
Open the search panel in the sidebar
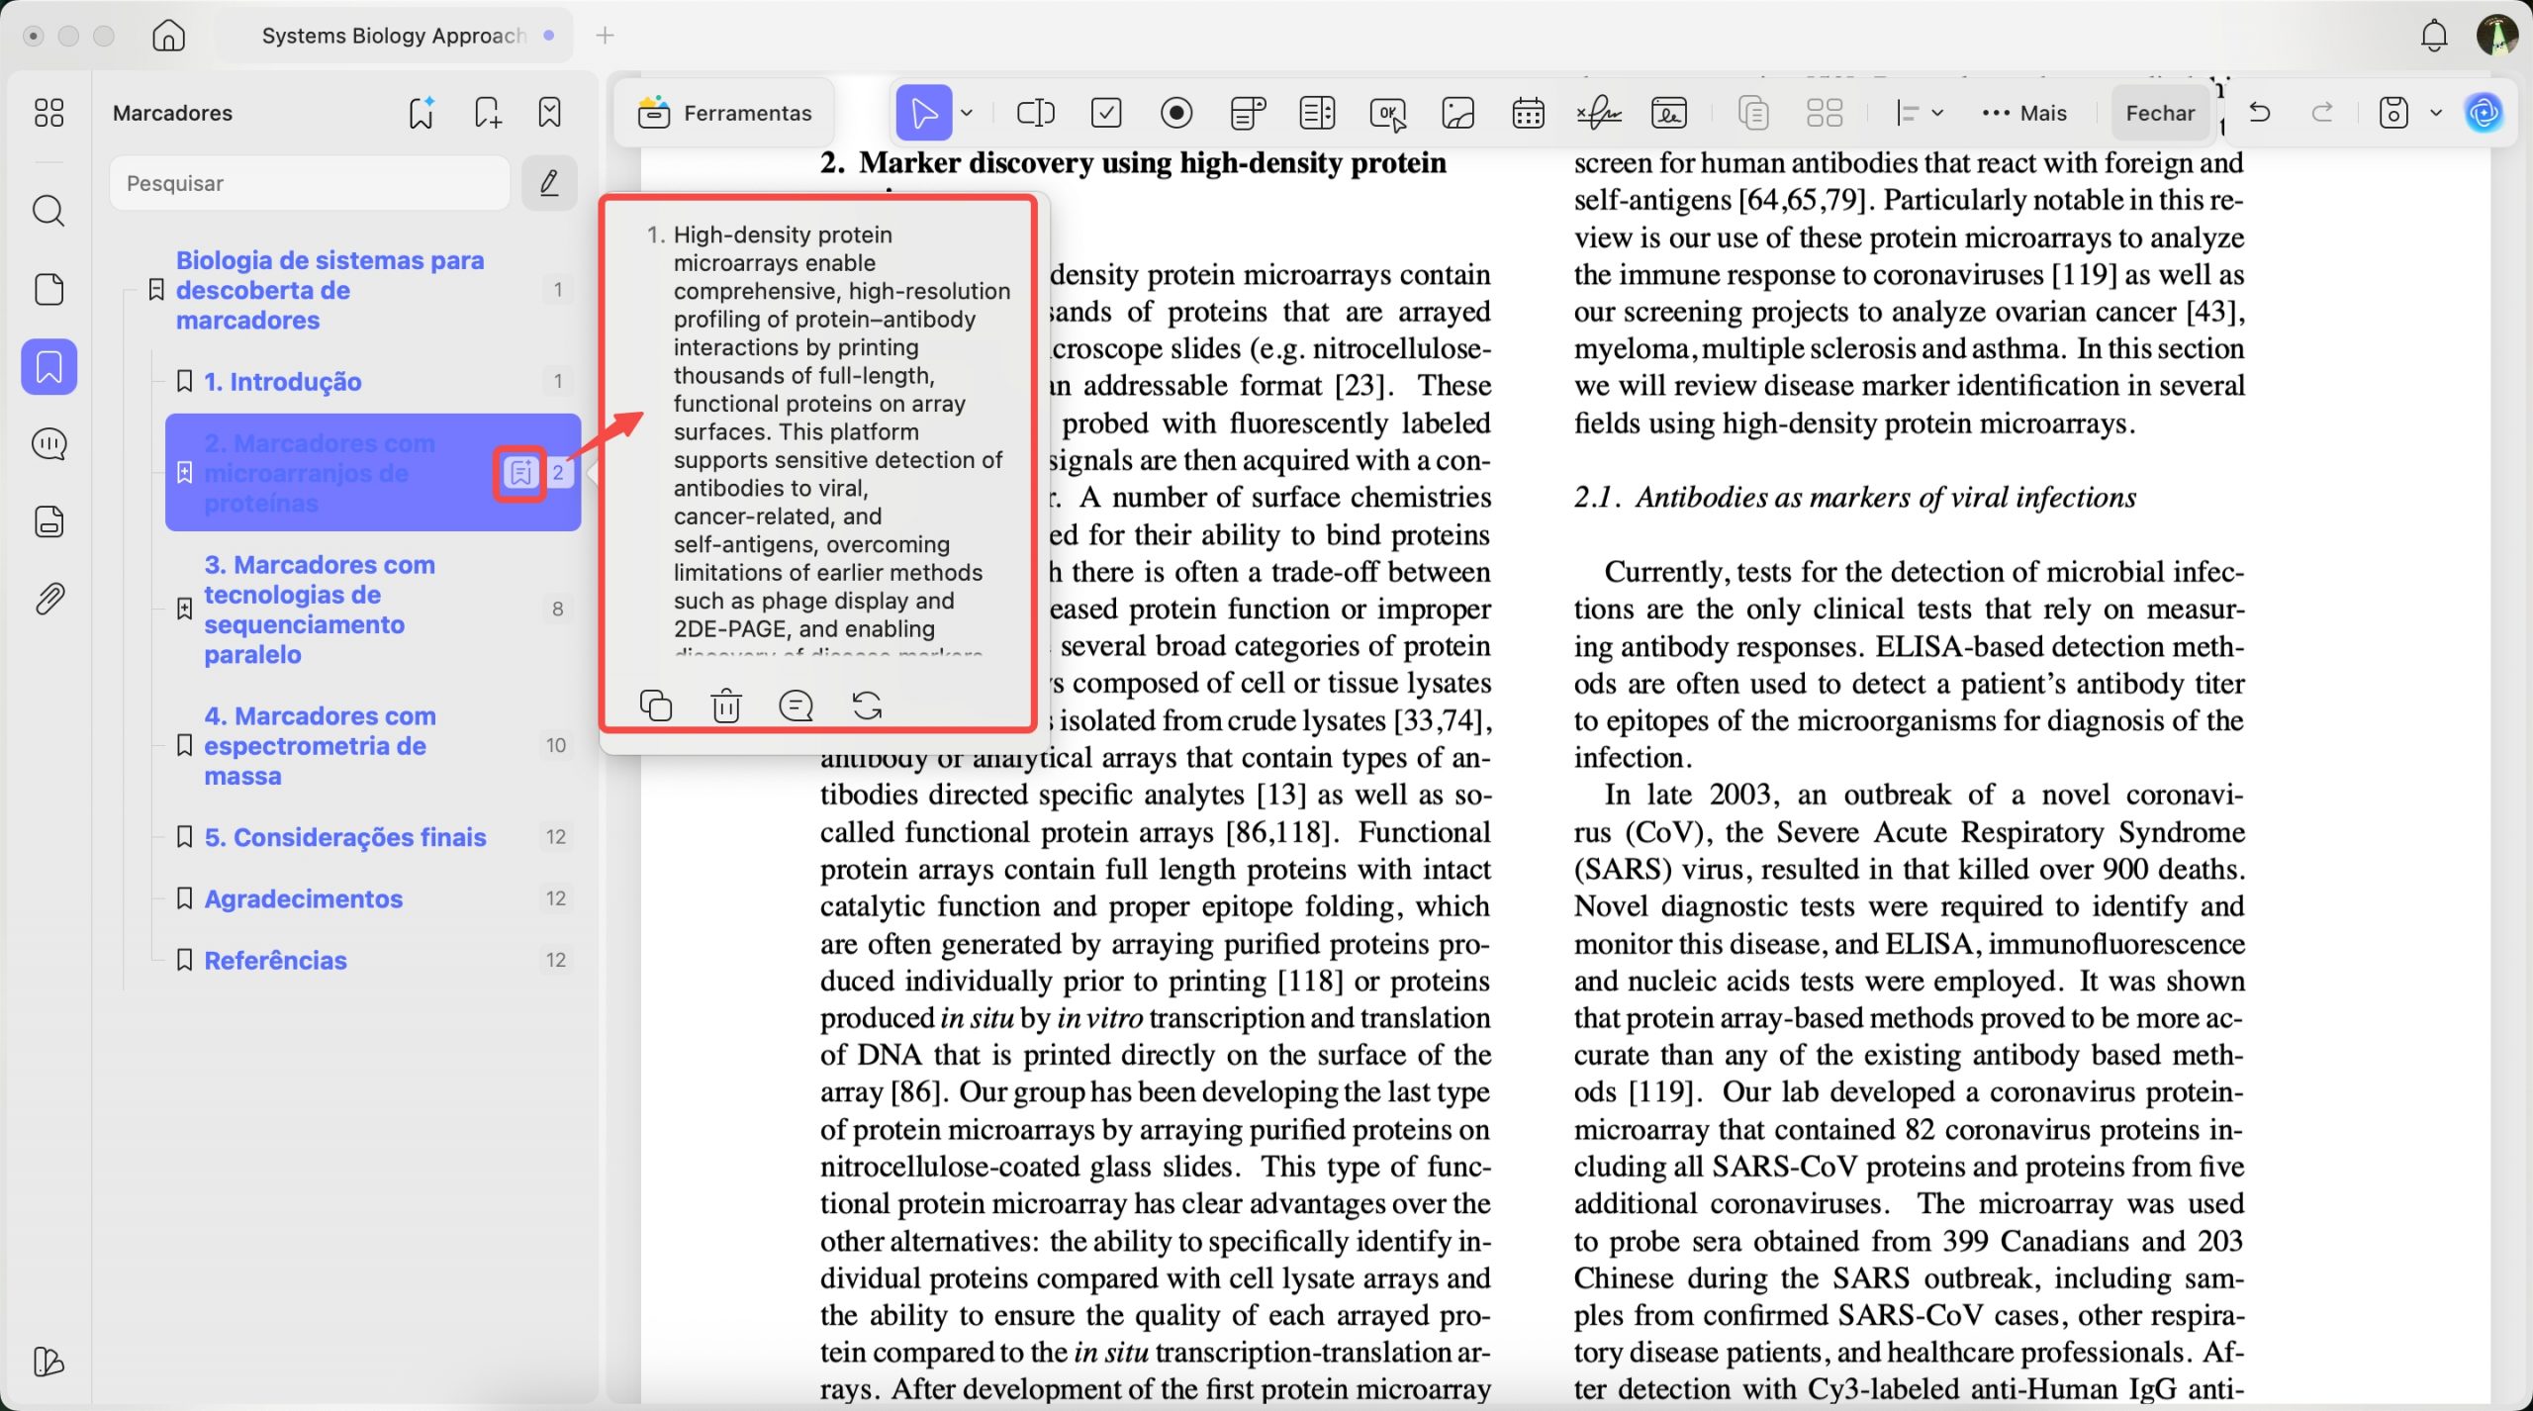[x=48, y=210]
